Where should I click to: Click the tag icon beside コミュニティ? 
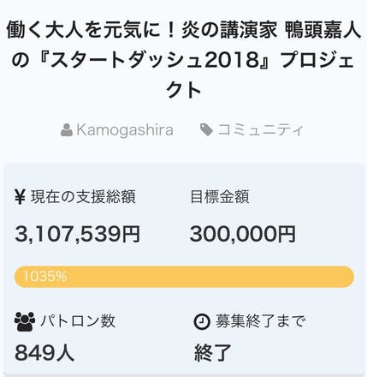206,130
